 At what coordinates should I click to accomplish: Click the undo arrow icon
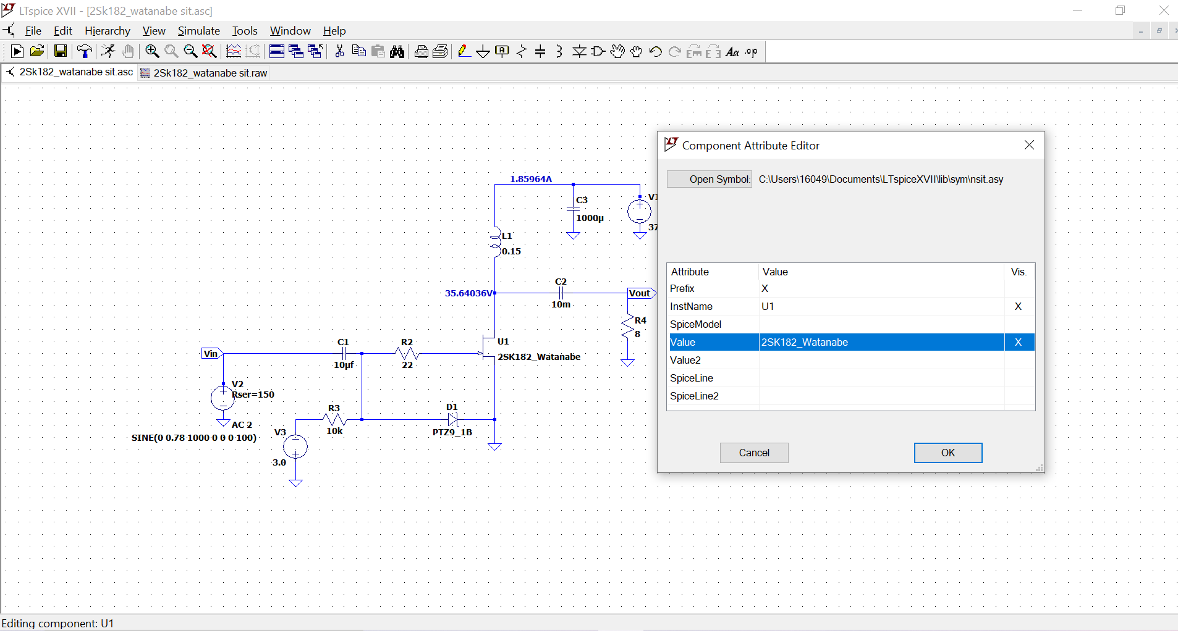click(656, 52)
